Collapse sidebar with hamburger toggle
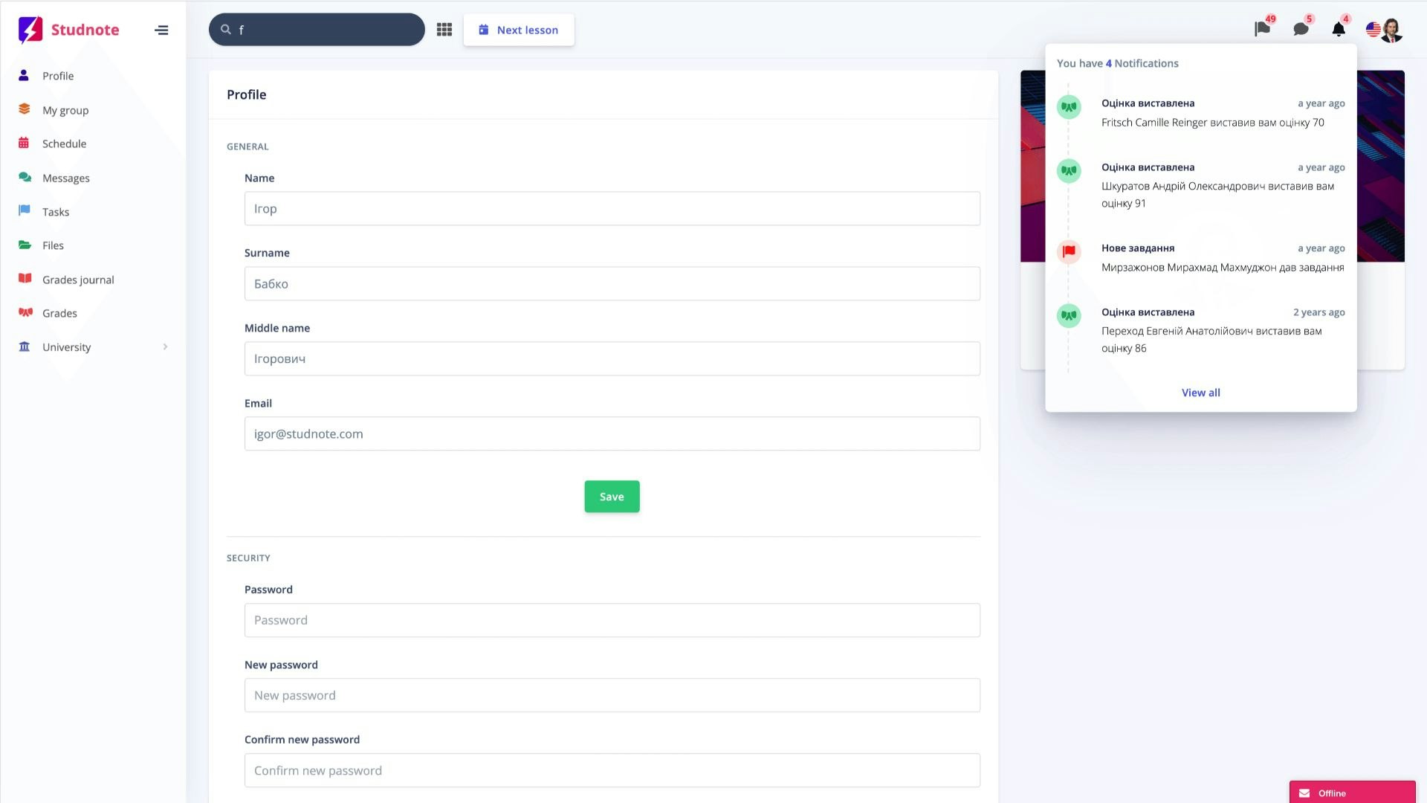Viewport: 1427px width, 803px height. click(x=161, y=30)
